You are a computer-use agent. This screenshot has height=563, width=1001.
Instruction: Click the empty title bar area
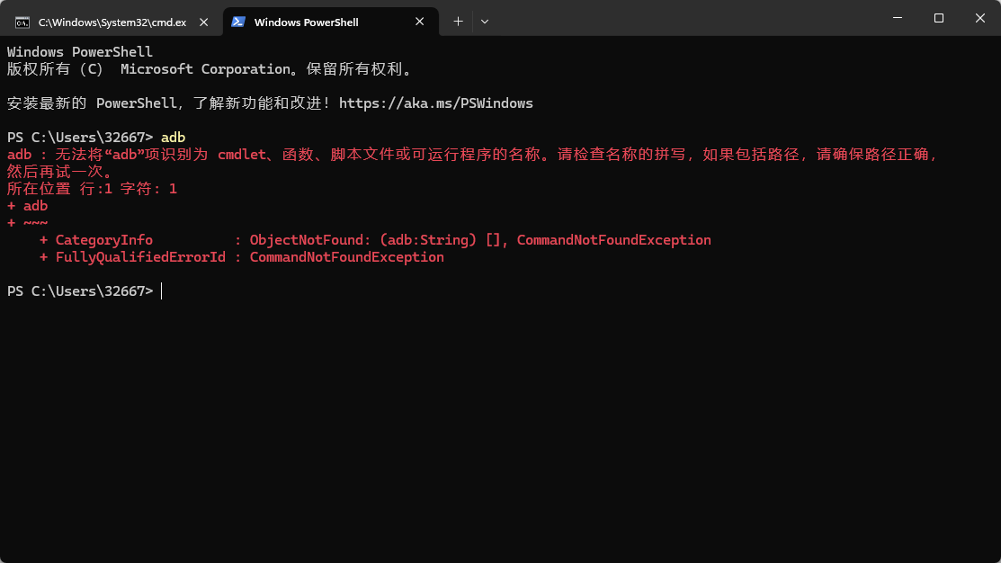[x=684, y=20]
